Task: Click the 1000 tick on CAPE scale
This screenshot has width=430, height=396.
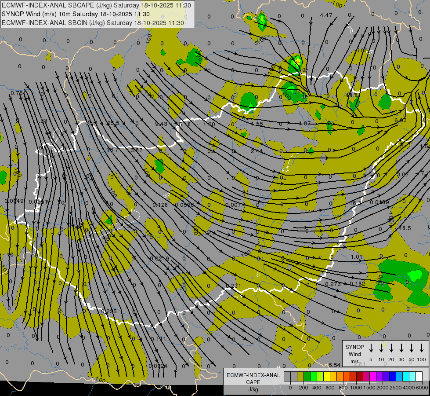Action: [x=356, y=388]
